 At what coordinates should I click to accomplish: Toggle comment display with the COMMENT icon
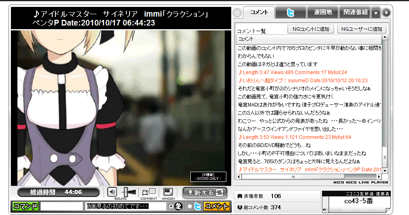(x=149, y=193)
